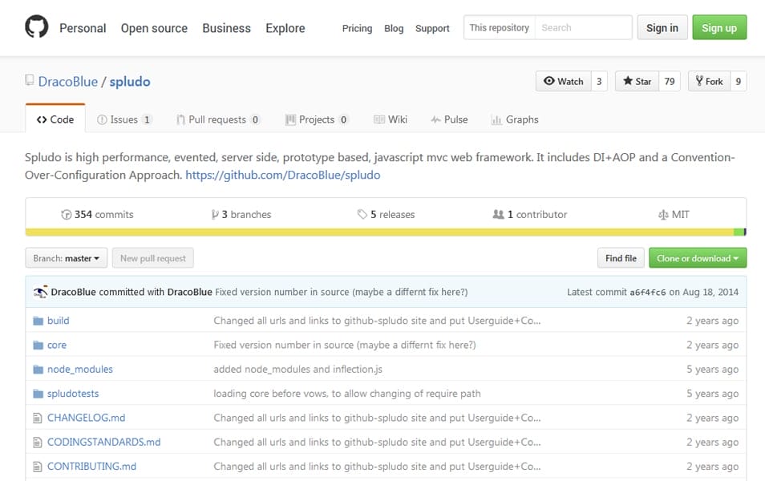
Task: Open the Clone or download dropdown
Action: pos(698,258)
